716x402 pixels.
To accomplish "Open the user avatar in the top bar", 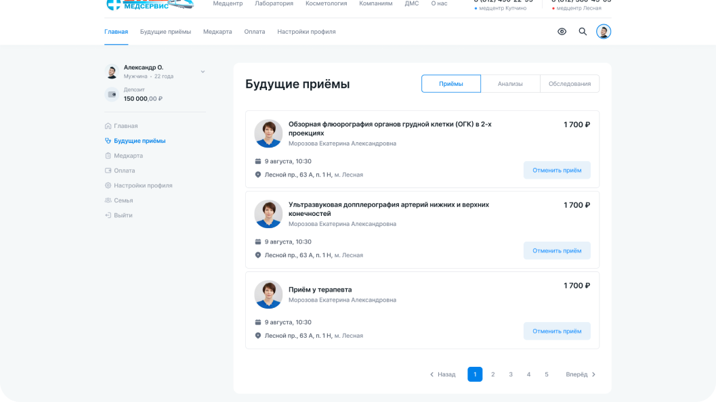I will (x=603, y=32).
